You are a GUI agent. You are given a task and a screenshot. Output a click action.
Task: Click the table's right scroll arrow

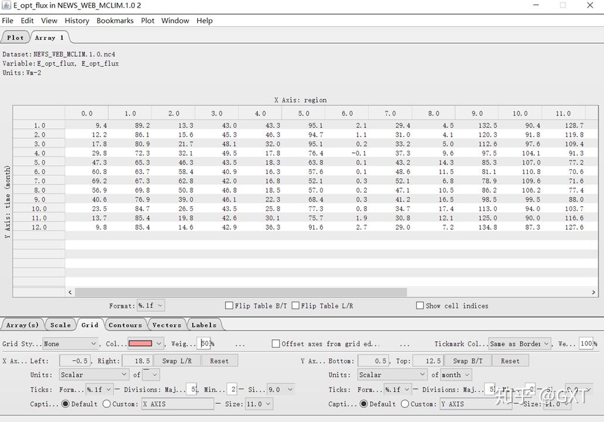tap(593, 292)
